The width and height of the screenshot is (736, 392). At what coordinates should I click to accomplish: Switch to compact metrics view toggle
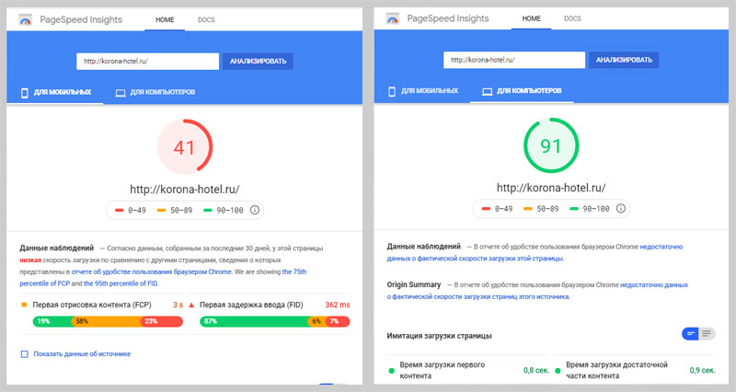point(691,334)
